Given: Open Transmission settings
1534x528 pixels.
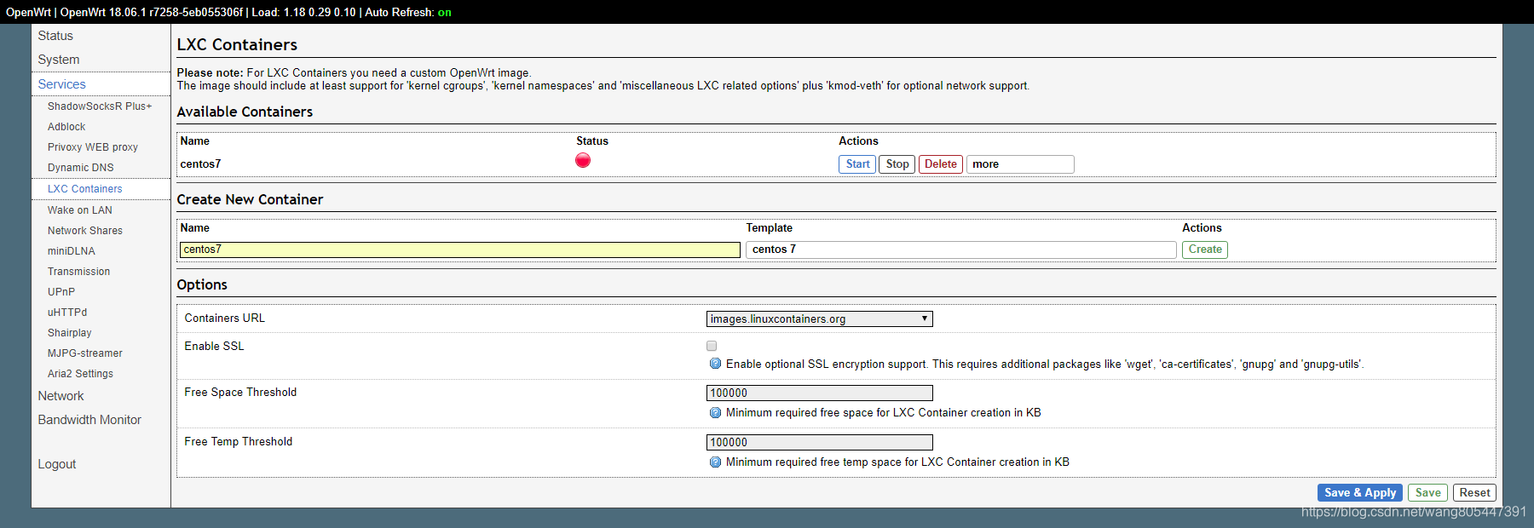Looking at the screenshot, I should [x=78, y=272].
